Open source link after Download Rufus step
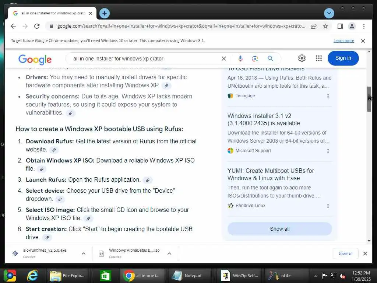Viewport: 377px width, 283px height. click(54, 150)
